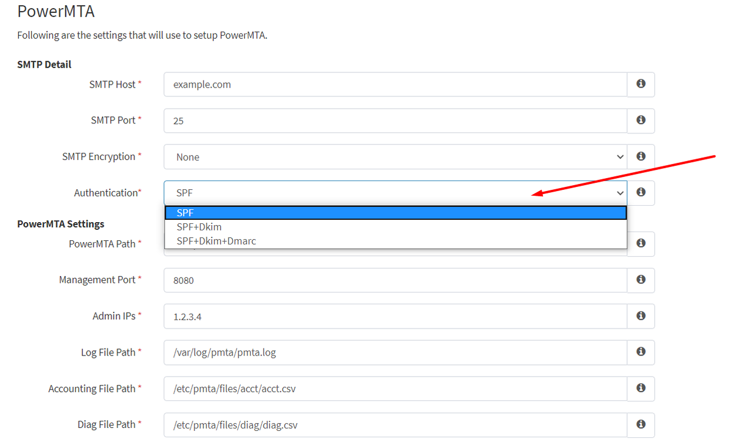Click the Diag File Path input field
753x439 pixels.
(x=395, y=425)
